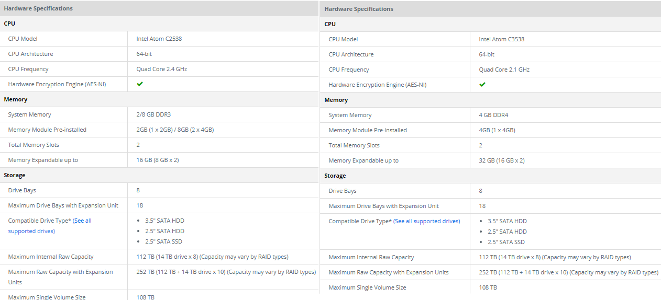Screen dimensions: 661x300
Task: Click 'Total Memory Slots' label in right table
Action: pyautogui.click(x=354, y=145)
